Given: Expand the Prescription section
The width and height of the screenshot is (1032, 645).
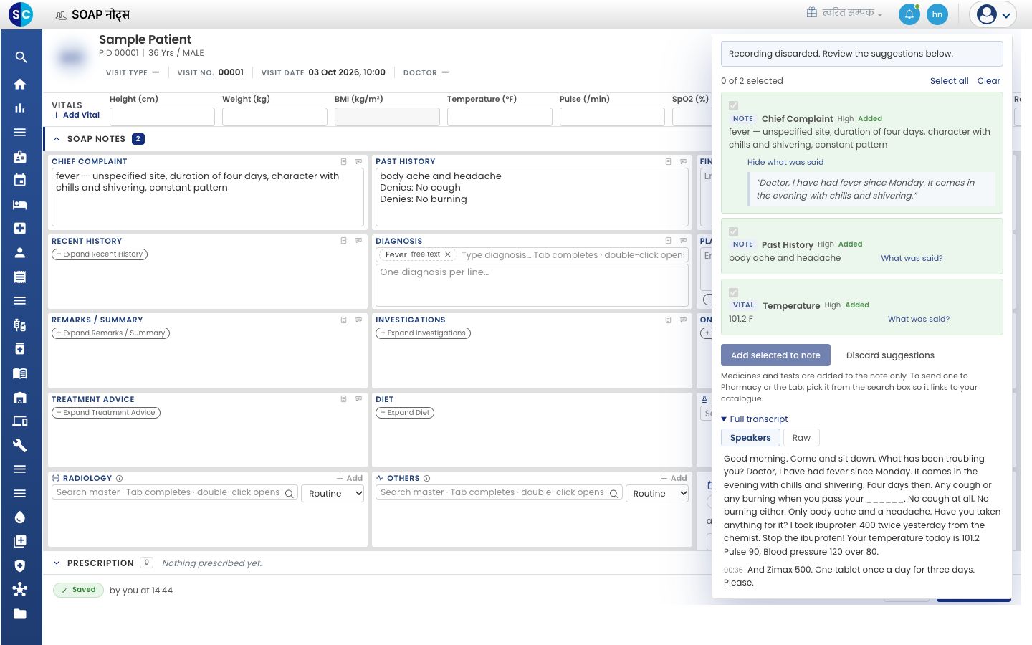Looking at the screenshot, I should (57, 563).
